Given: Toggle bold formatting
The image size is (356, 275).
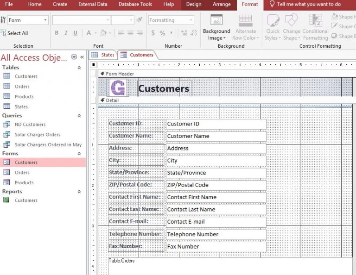Looking at the screenshot, I should coord(57,33).
